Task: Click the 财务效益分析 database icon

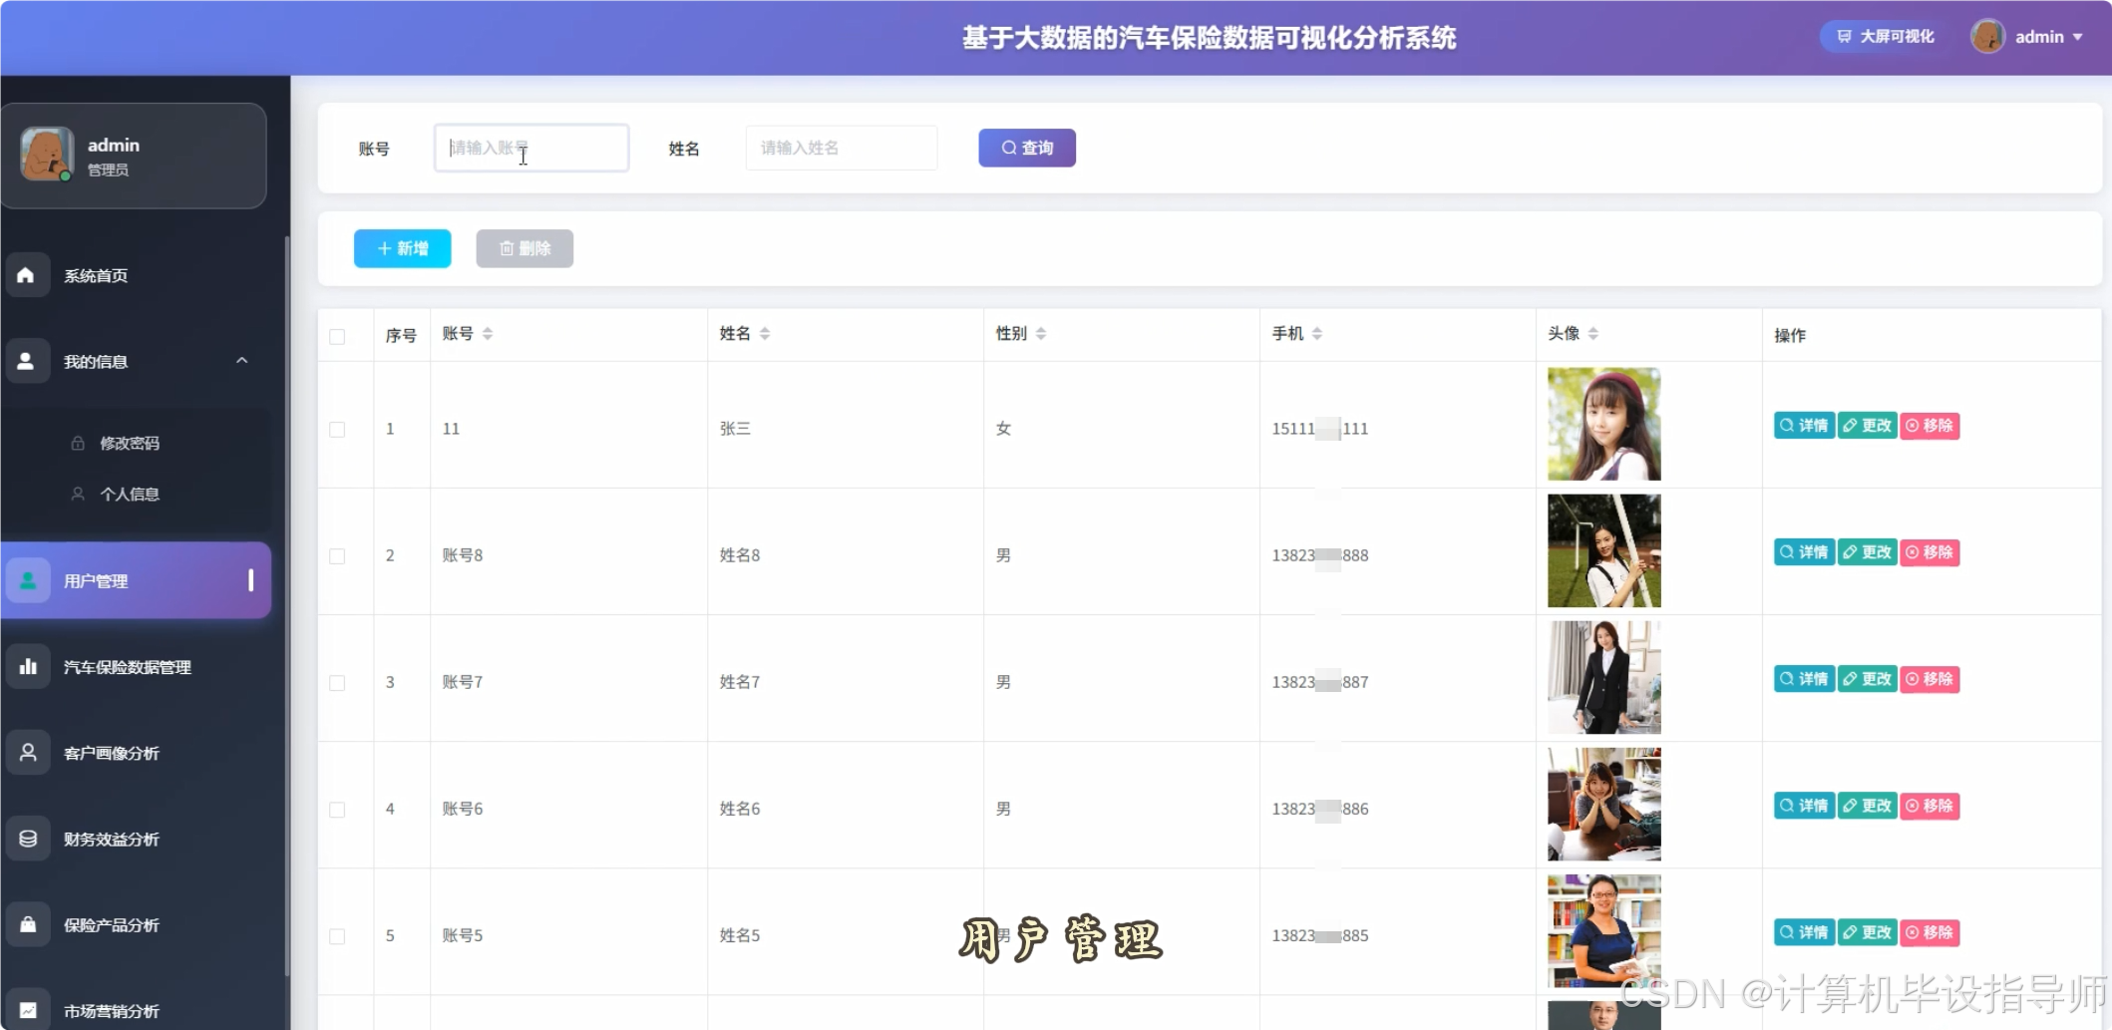Action: (x=27, y=838)
